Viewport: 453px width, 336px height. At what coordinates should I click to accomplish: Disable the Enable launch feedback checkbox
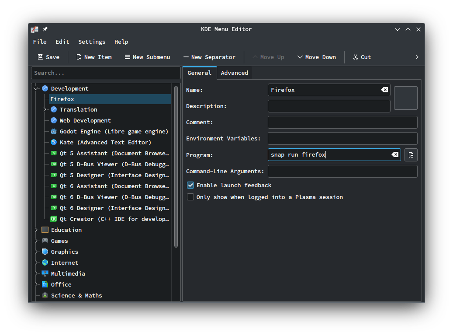pyautogui.click(x=190, y=185)
